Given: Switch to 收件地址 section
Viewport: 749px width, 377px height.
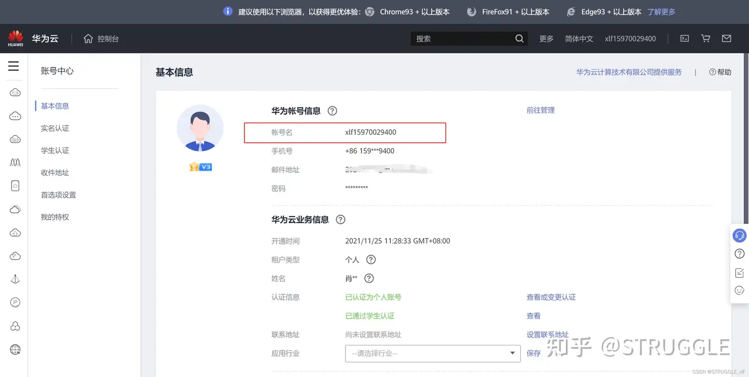Looking at the screenshot, I should (55, 172).
